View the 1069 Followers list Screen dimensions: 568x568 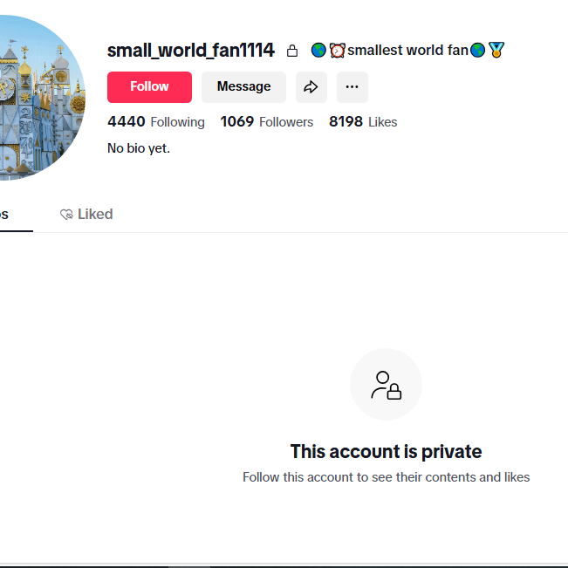click(267, 122)
